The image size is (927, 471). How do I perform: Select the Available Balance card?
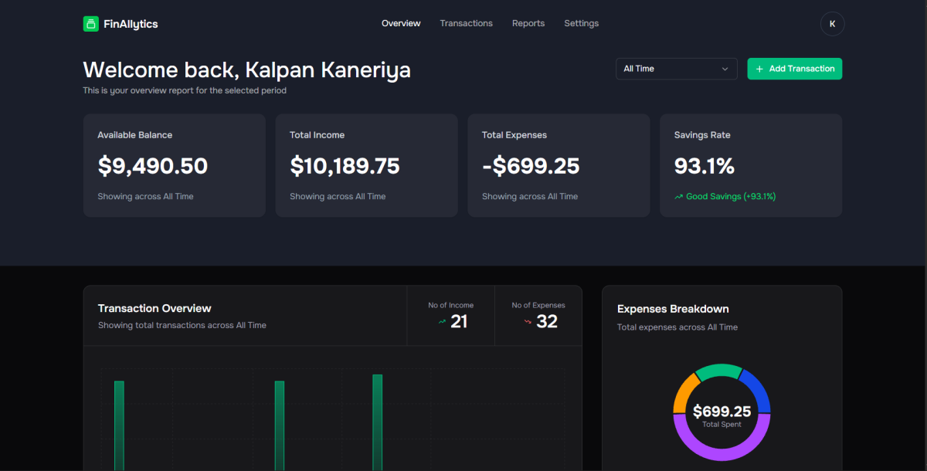coord(174,165)
